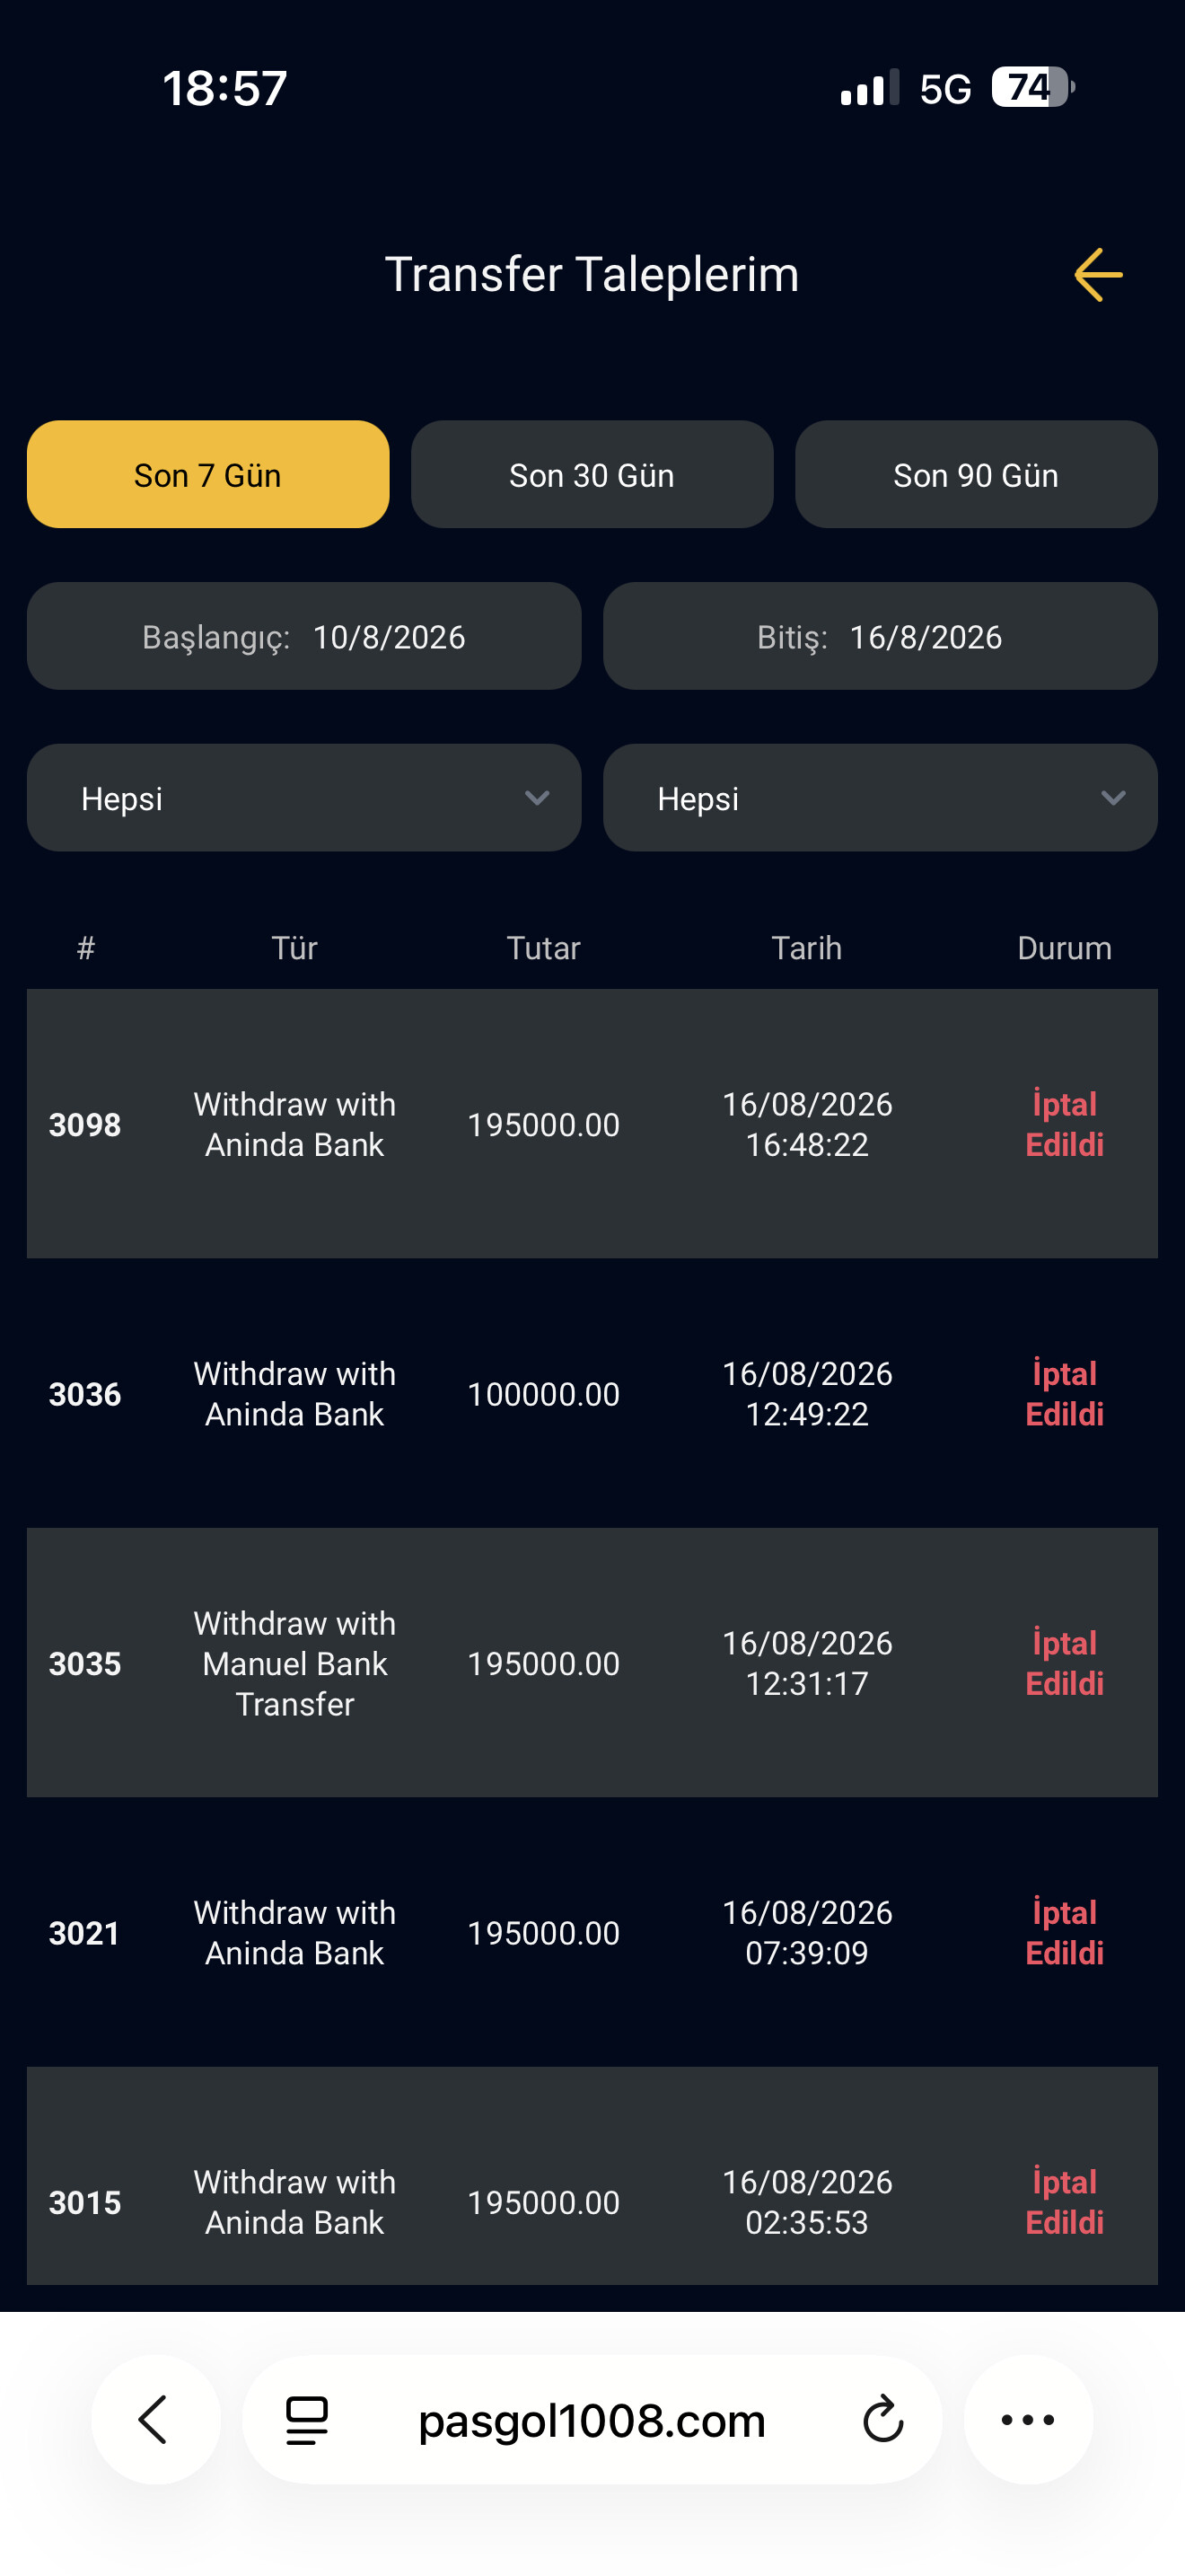1185x2576 pixels.
Task: Tap the yellow back arrow icon
Action: (x=1098, y=275)
